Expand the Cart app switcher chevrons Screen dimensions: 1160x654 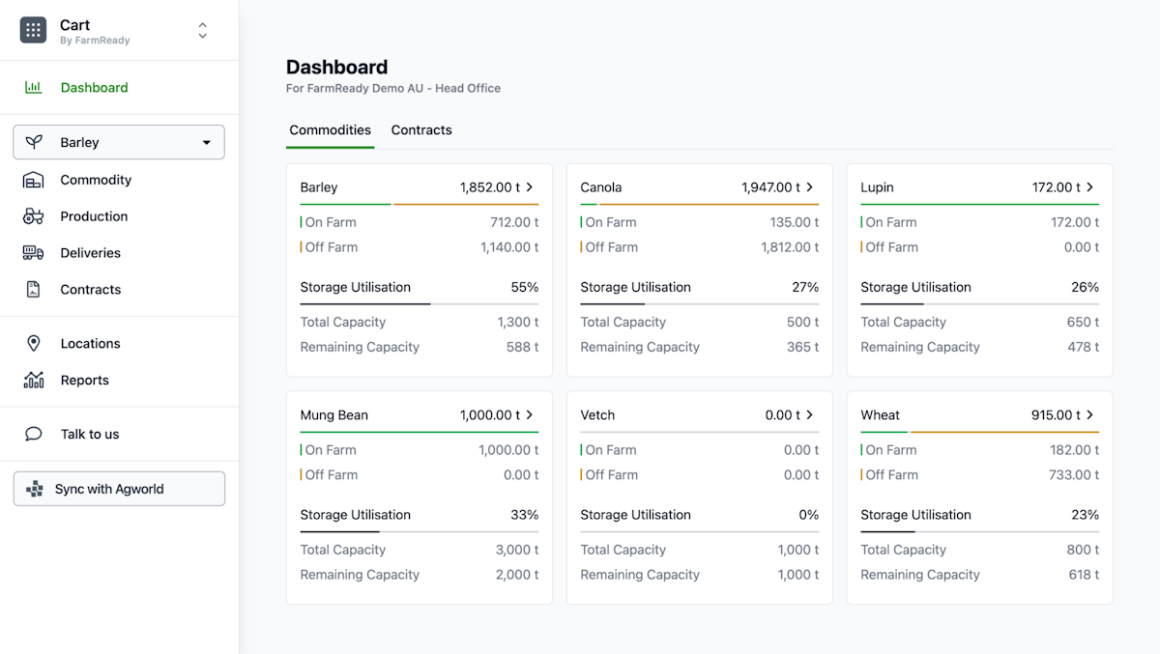[x=202, y=30]
